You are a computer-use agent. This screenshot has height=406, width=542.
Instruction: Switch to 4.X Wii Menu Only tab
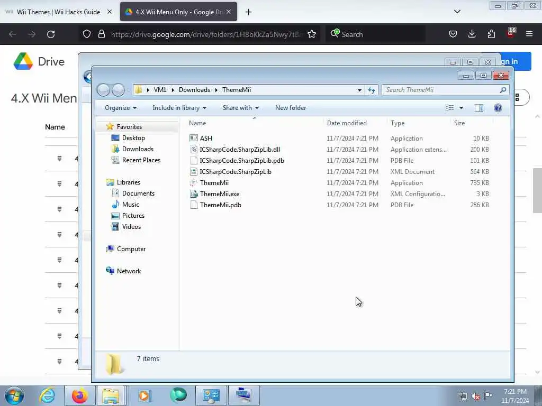coord(178,12)
